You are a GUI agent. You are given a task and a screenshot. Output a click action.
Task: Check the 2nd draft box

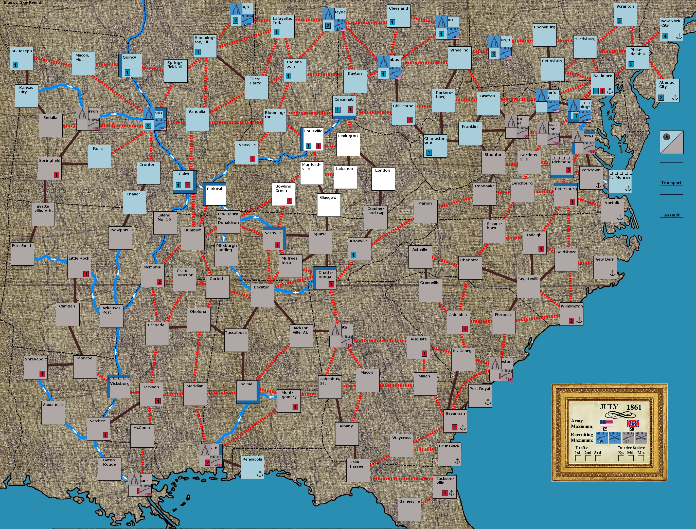tap(588, 459)
